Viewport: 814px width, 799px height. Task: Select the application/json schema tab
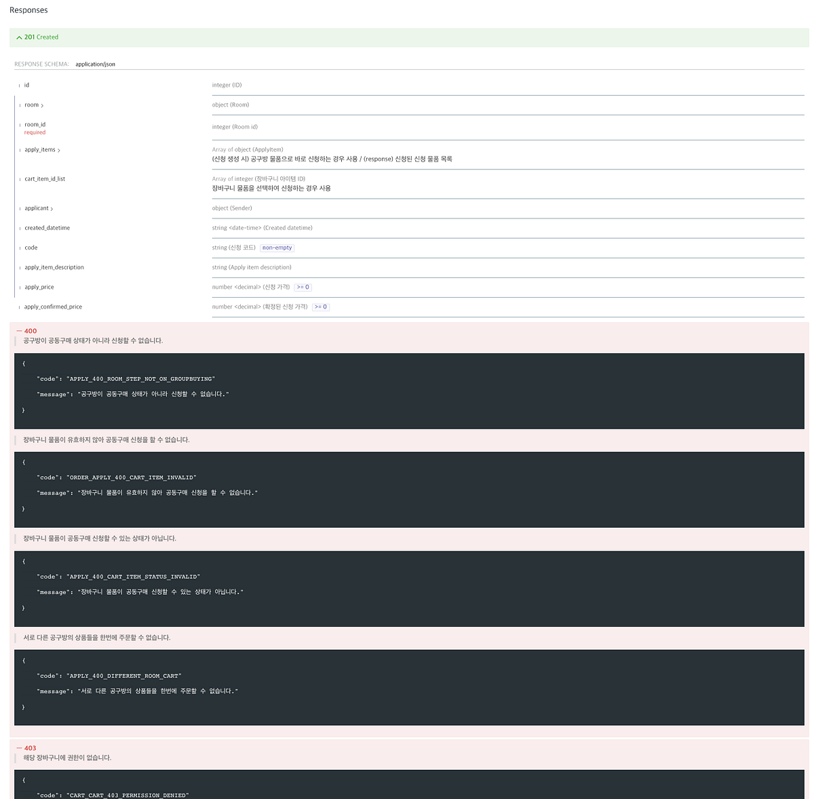[x=95, y=64]
